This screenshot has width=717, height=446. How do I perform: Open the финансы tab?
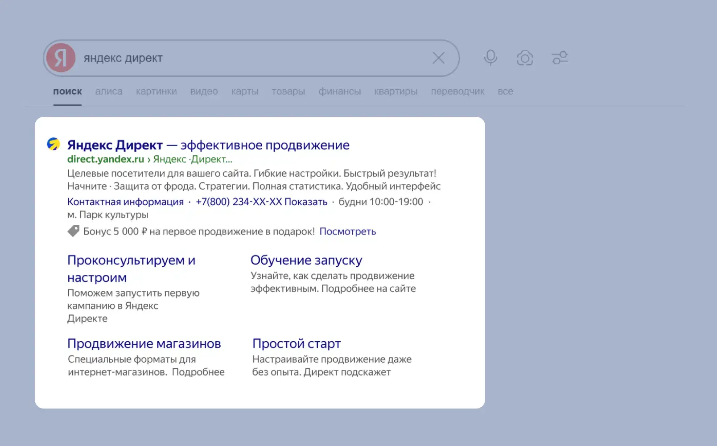click(340, 91)
